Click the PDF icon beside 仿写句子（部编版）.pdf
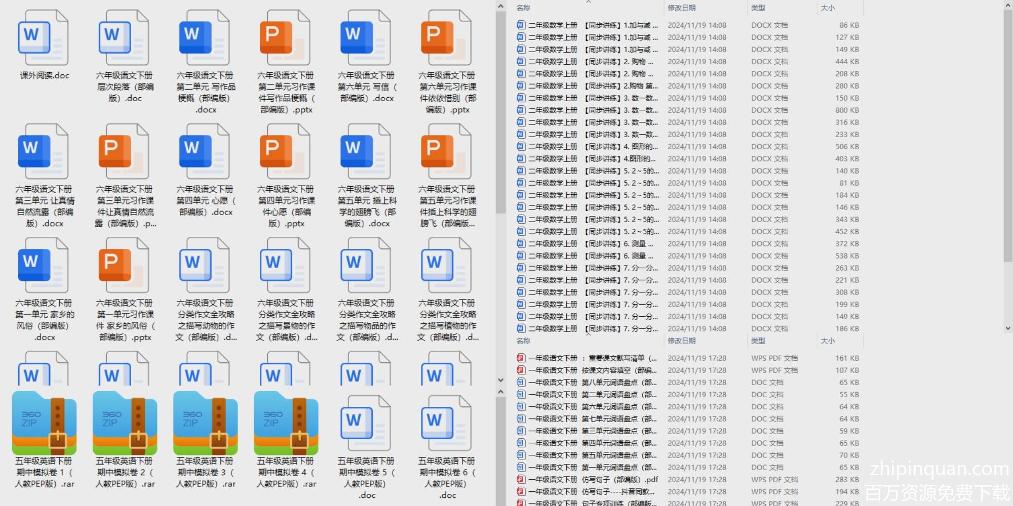The image size is (1013, 506). [520, 479]
